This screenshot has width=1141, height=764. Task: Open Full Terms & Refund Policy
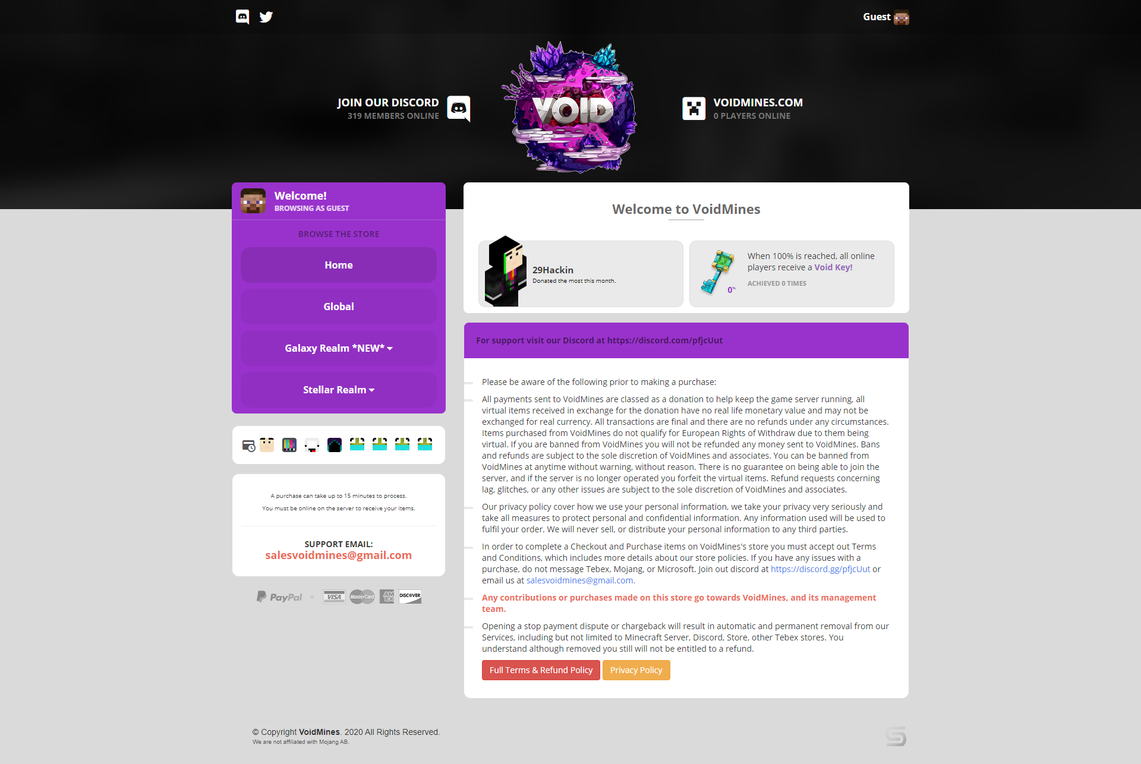click(541, 670)
